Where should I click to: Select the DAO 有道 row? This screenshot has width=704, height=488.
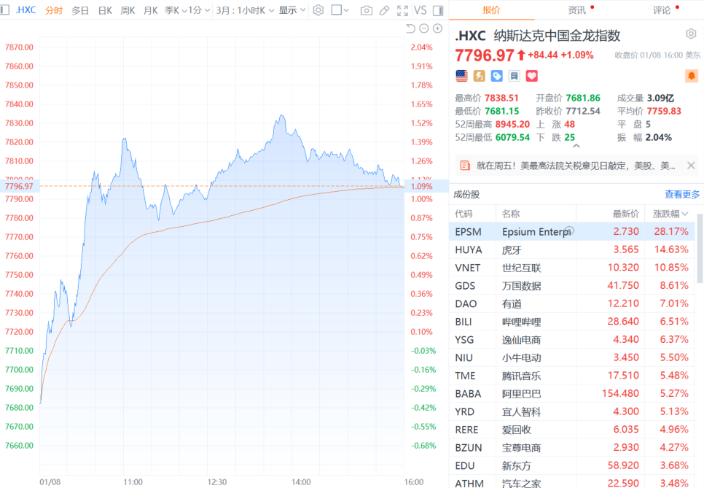572,303
